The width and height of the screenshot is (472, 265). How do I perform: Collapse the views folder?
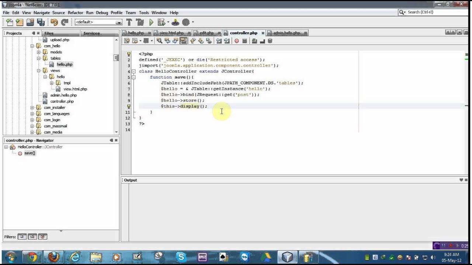point(38,71)
